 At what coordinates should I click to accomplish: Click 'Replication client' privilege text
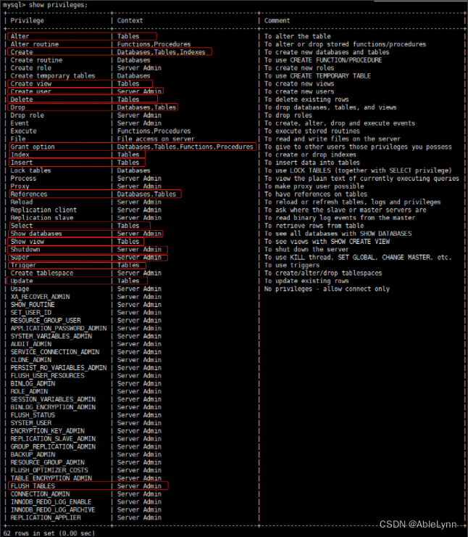click(43, 210)
